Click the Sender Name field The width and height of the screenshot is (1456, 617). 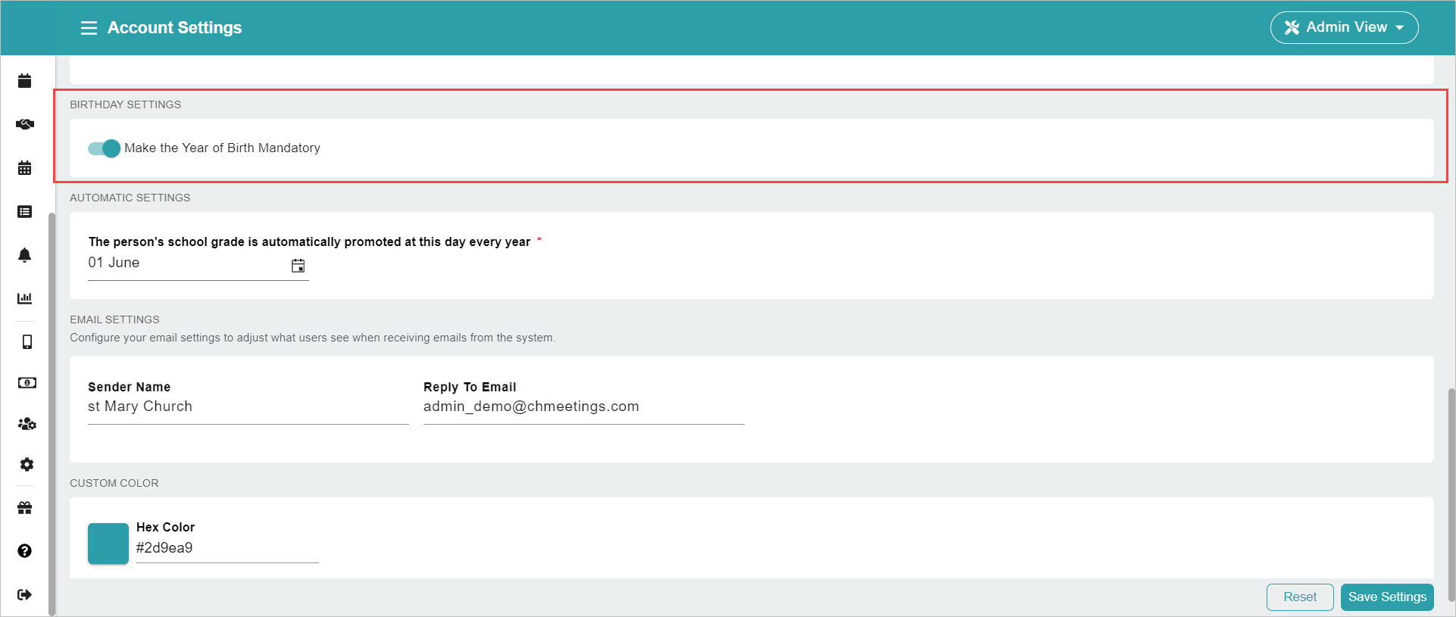point(248,407)
